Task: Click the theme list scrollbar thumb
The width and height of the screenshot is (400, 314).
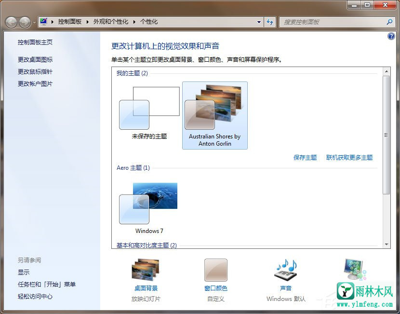Action: pos(387,135)
